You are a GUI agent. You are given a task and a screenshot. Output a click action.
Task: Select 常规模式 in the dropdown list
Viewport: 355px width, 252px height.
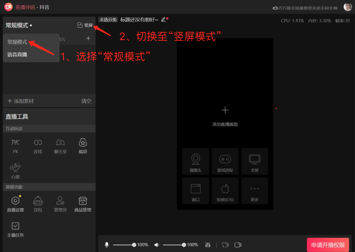pos(17,42)
